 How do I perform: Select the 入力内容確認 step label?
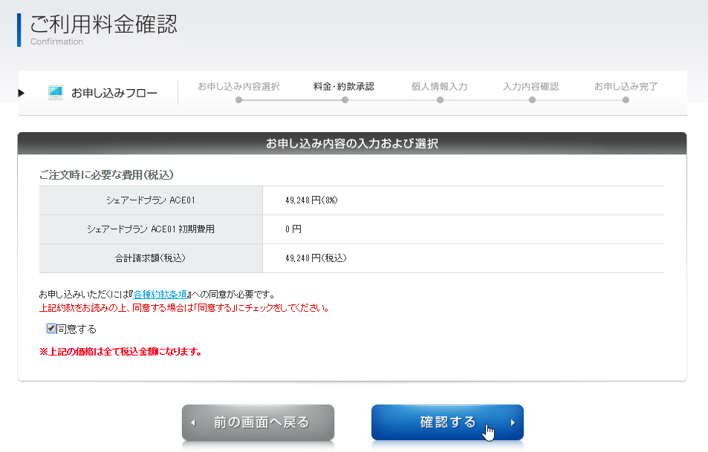(x=530, y=86)
